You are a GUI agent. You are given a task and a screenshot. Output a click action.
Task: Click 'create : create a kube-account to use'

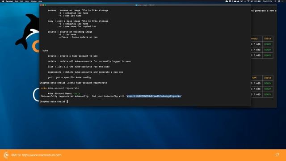[72, 56]
